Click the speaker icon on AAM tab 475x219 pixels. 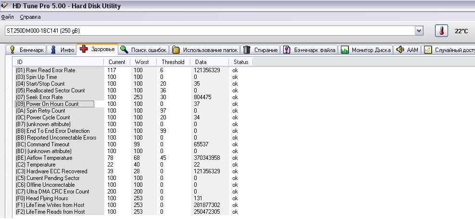pyautogui.click(x=400, y=50)
